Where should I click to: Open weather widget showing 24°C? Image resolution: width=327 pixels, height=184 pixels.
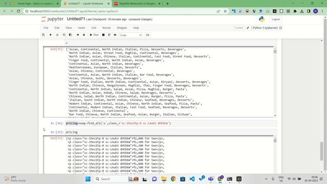tap(15, 179)
